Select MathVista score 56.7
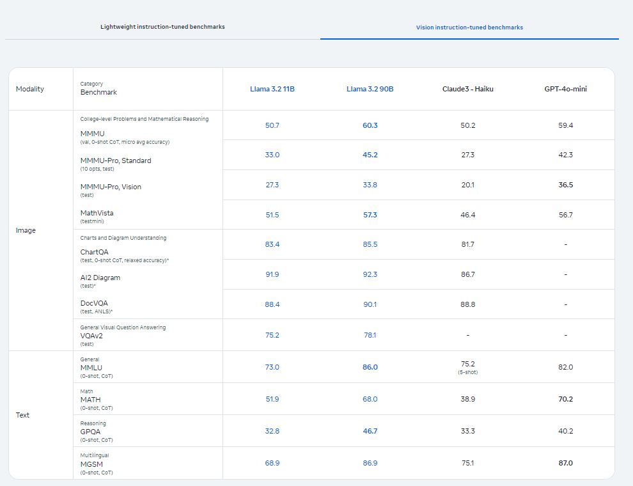Image resolution: width=633 pixels, height=486 pixels. tap(566, 215)
